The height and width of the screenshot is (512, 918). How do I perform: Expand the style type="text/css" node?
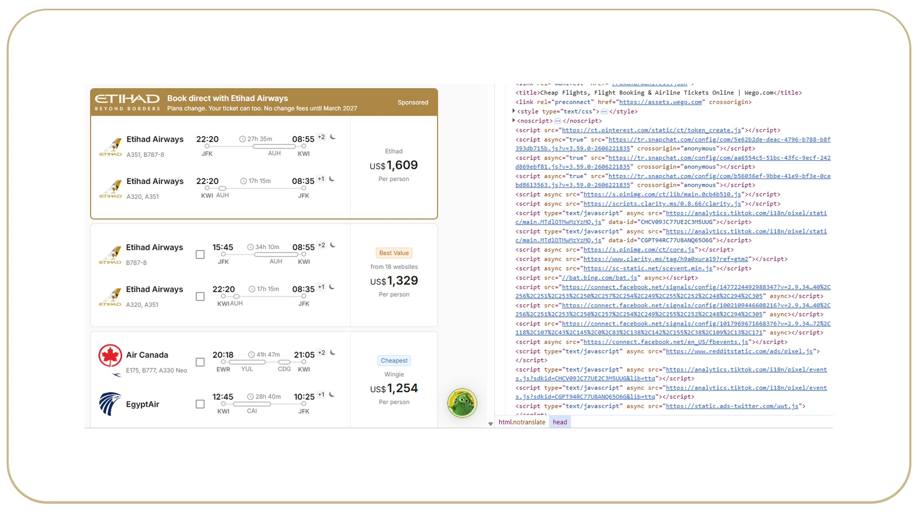tap(513, 111)
